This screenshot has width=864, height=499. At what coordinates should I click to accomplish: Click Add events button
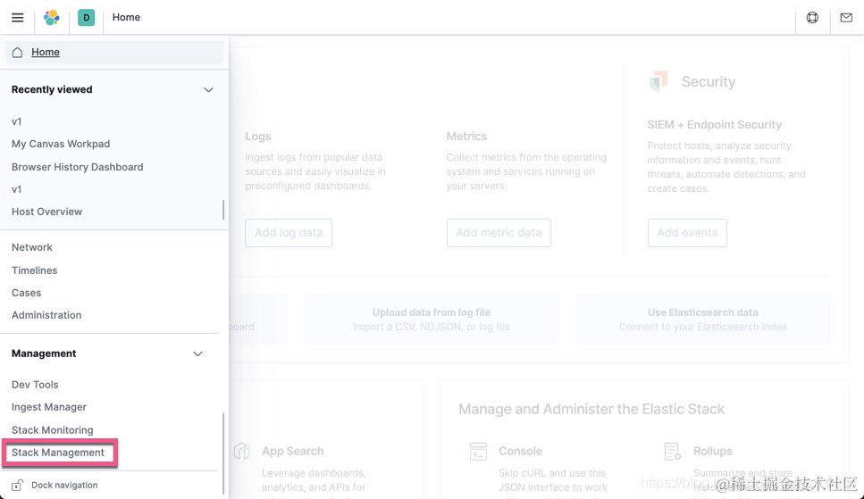tap(687, 233)
